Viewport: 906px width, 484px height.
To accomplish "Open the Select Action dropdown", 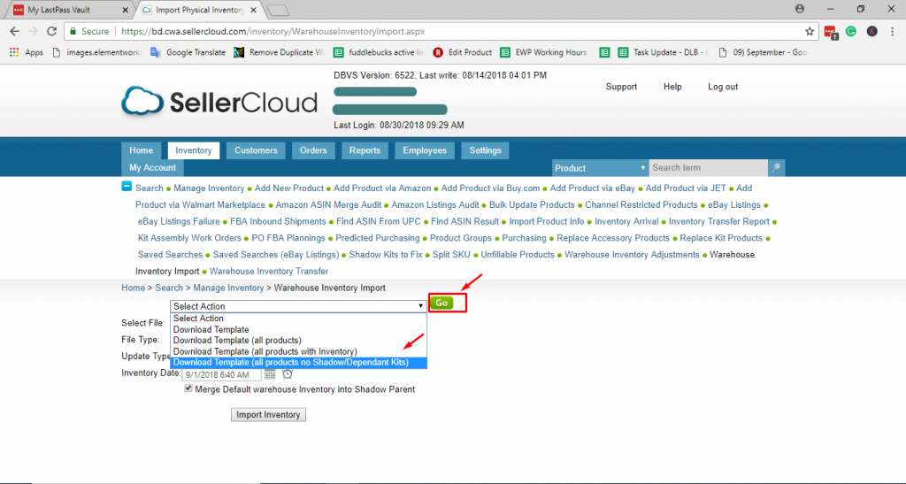I will pos(298,306).
